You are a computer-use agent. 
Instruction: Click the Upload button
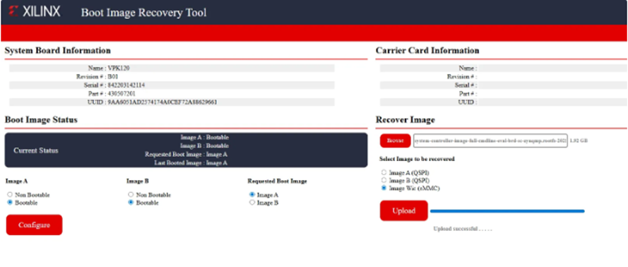[404, 210]
